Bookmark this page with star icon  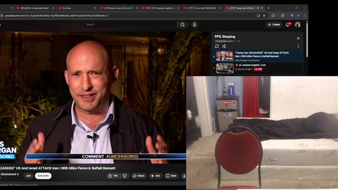264,16
